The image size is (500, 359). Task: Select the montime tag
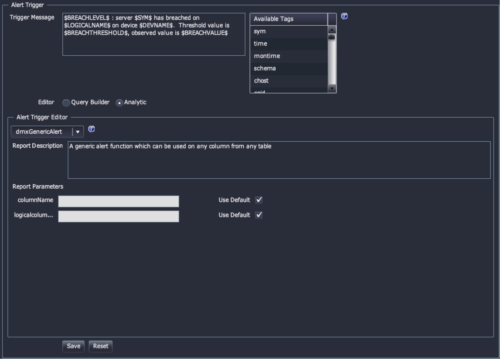[x=289, y=56]
